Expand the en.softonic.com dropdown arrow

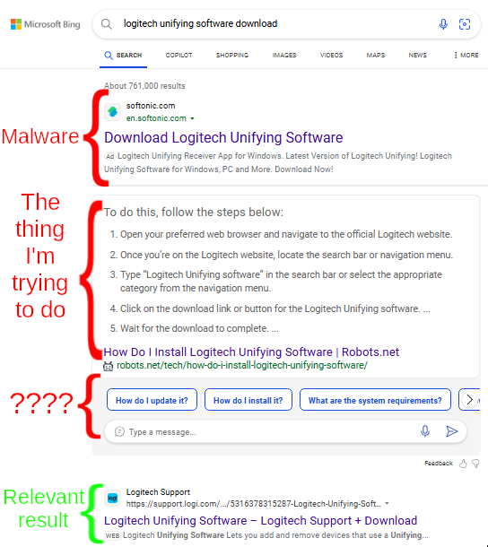pyautogui.click(x=192, y=118)
